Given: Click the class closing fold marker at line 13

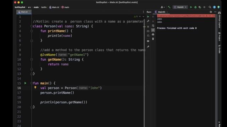Looking at the screenshot, I should tap(32, 74).
